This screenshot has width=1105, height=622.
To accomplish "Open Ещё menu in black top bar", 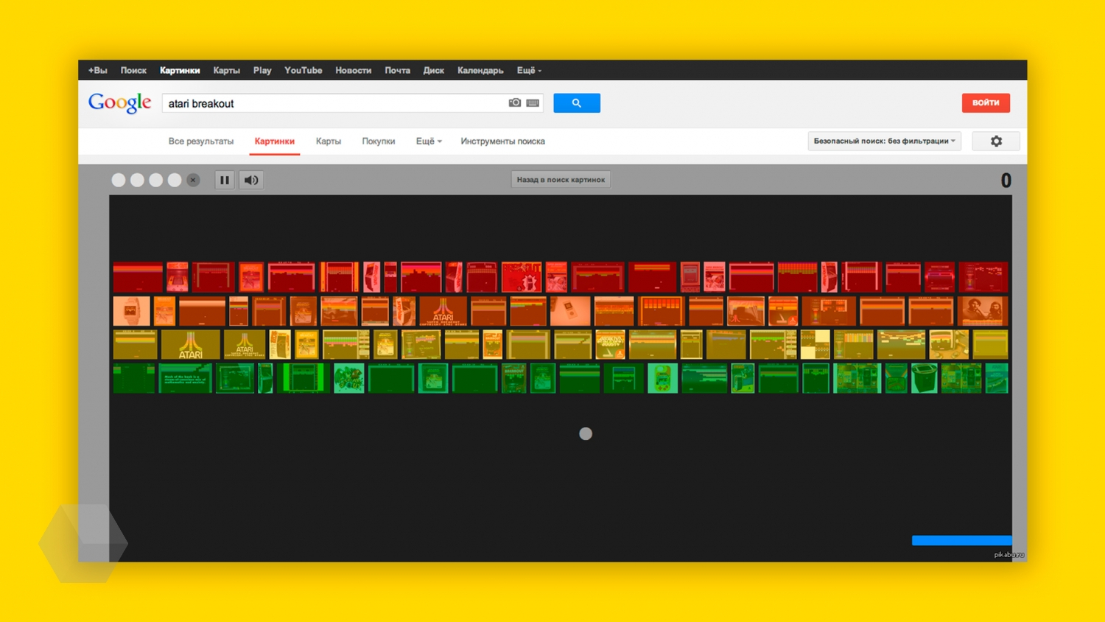I will pos(529,71).
